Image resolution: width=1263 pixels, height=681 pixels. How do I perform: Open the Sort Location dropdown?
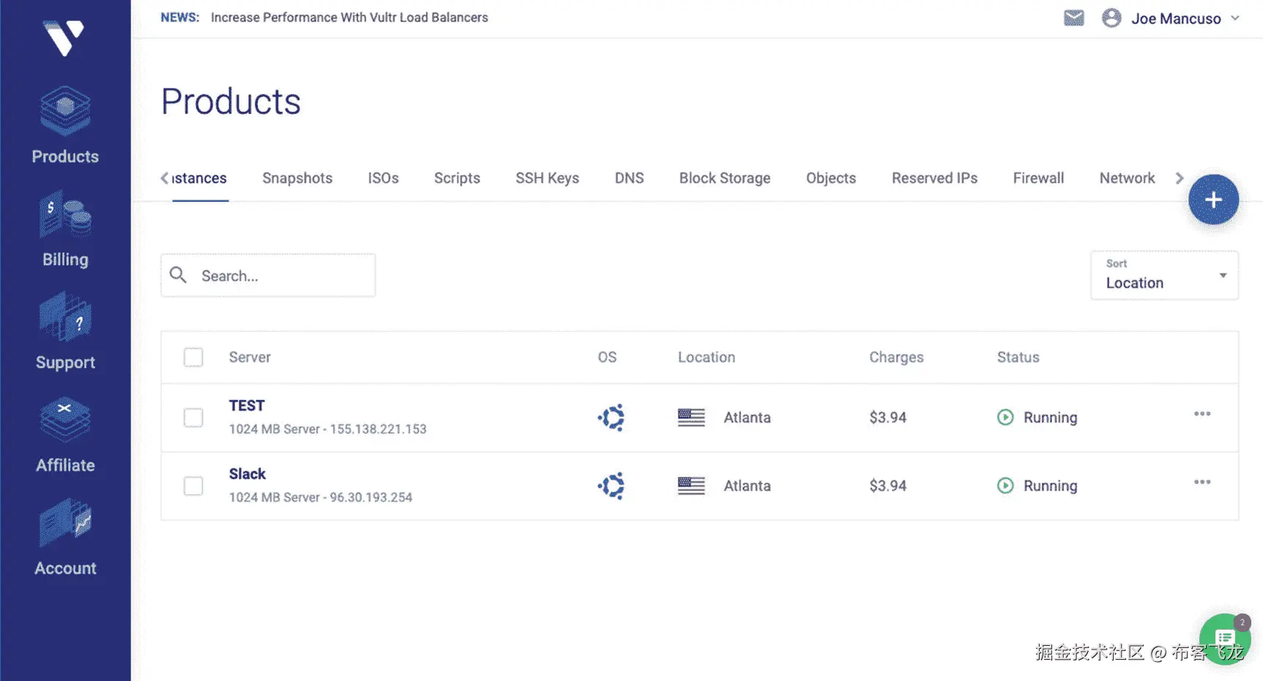point(1163,276)
